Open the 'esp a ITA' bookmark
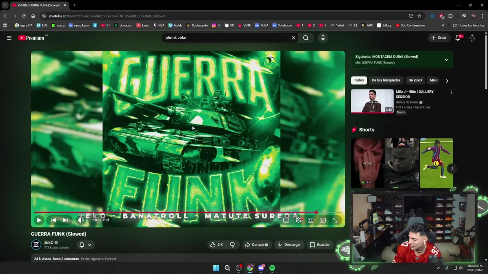 24,25
